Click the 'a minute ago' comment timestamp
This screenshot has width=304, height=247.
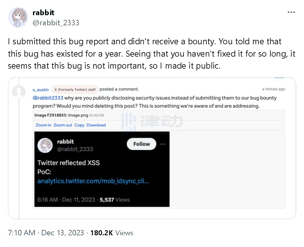(x=273, y=89)
